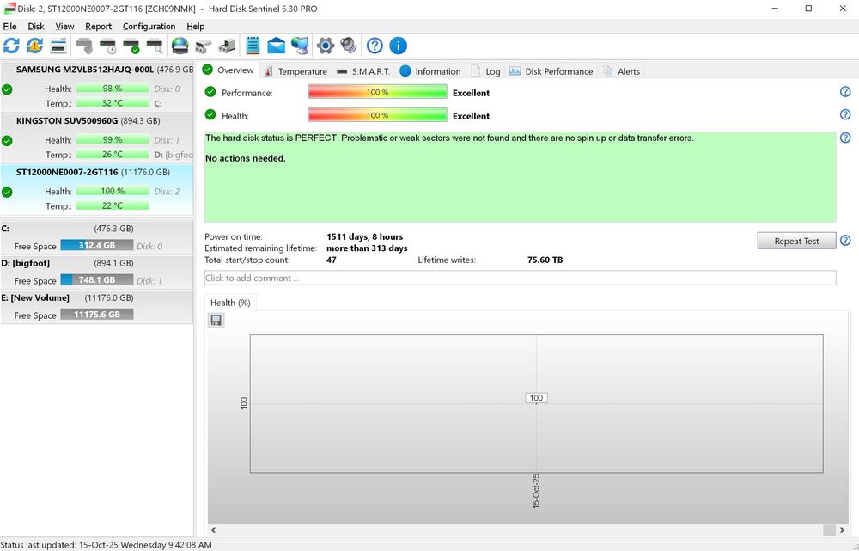Click the speaker sound icon in toolbar
The height and width of the screenshot is (551, 859).
(348, 46)
